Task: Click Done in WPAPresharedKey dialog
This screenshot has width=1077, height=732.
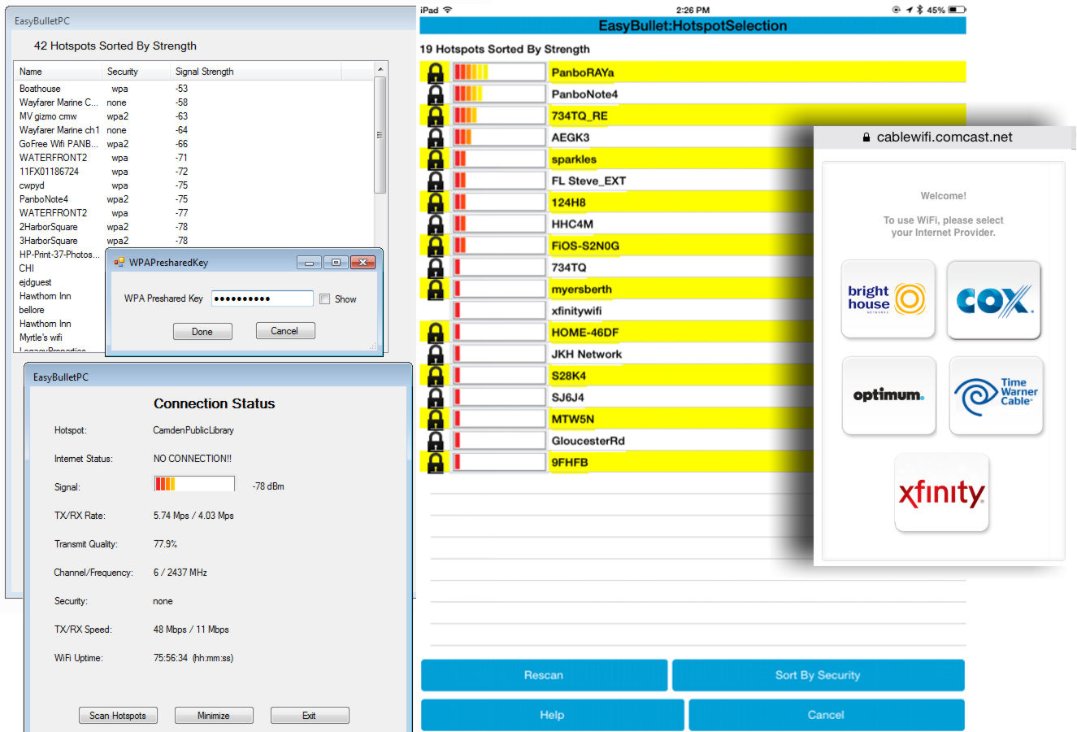Action: coord(202,332)
